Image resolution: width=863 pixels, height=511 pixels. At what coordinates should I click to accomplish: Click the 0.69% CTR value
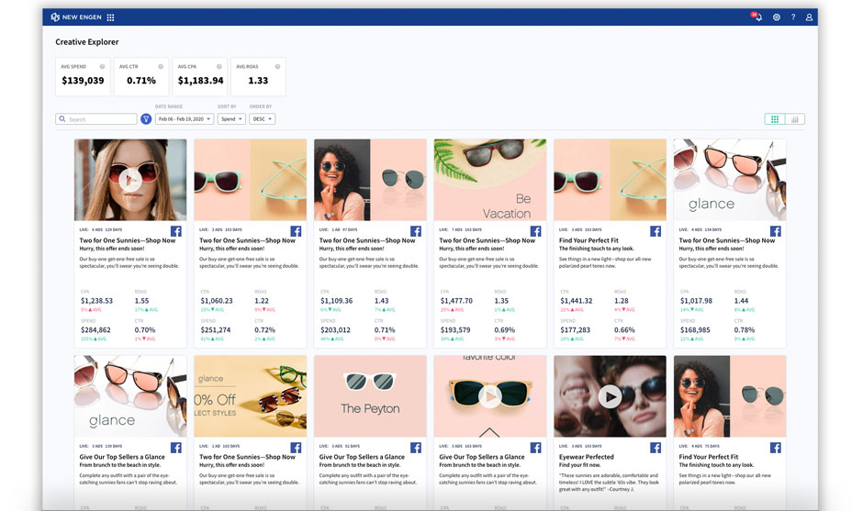coord(505,330)
